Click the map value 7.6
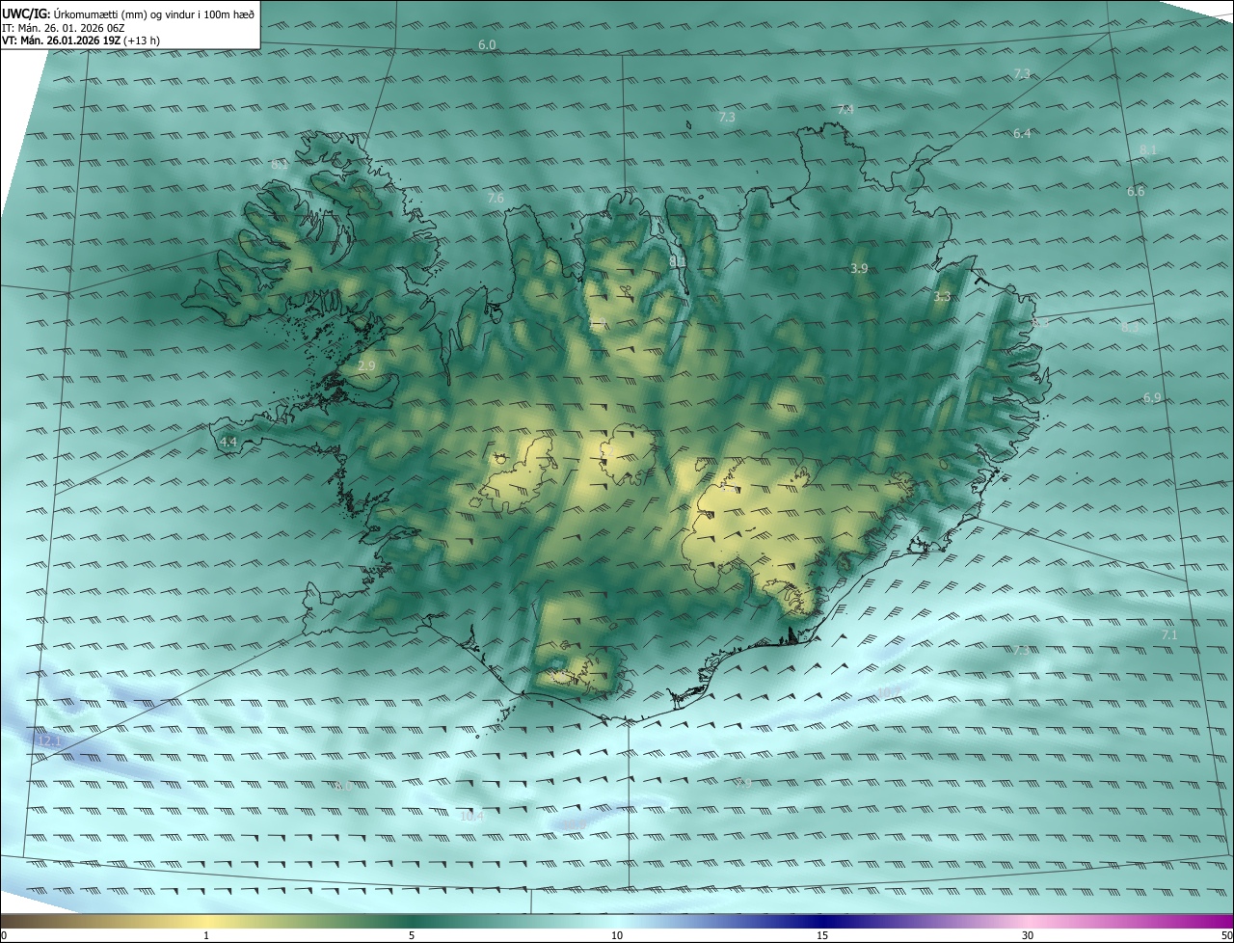The height and width of the screenshot is (943, 1234). [x=496, y=198]
